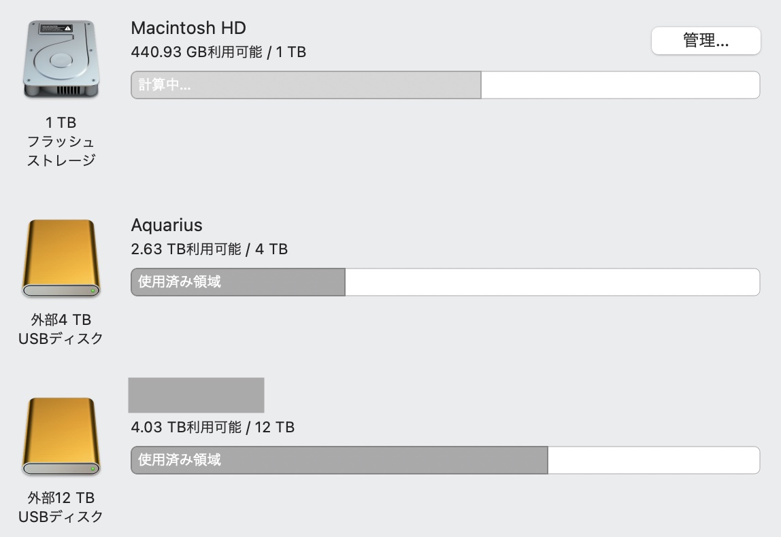Viewport: 781px width, 537px height.
Task: Click the 4.03 TB利用可能 / 12 TB text
Action: point(212,428)
